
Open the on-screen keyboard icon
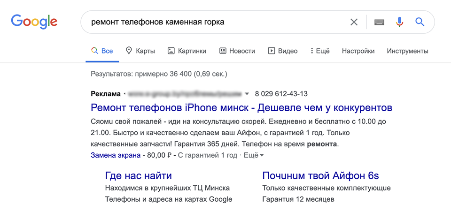click(x=380, y=22)
